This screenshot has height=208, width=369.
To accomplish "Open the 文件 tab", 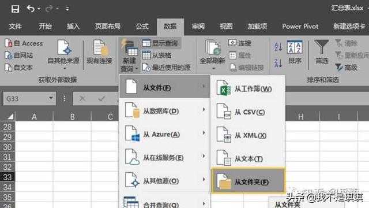I will click(x=16, y=26).
